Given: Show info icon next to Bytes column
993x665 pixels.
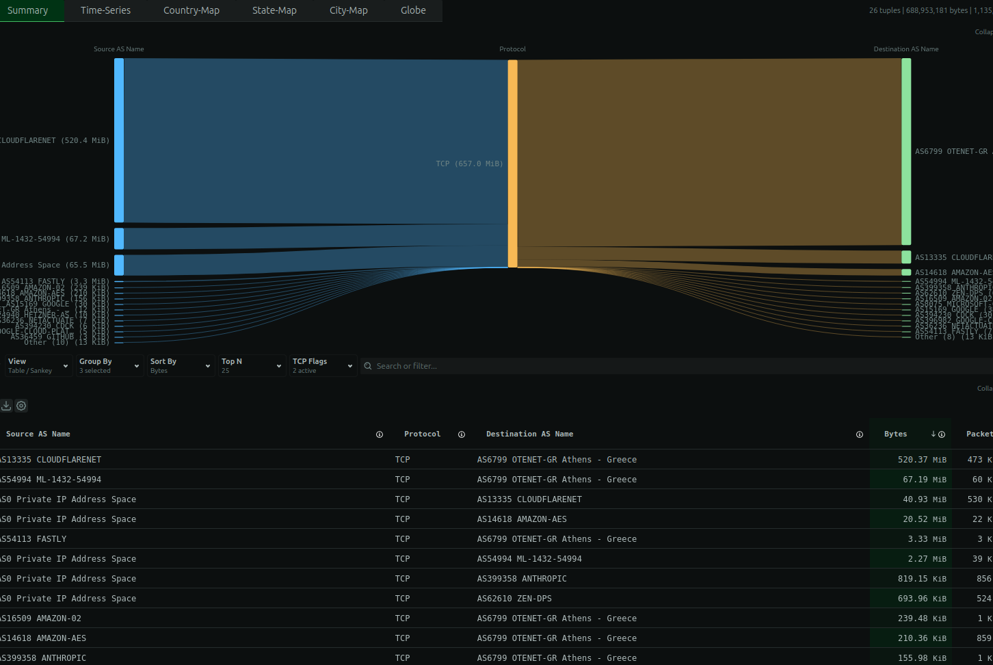Looking at the screenshot, I should pos(942,434).
